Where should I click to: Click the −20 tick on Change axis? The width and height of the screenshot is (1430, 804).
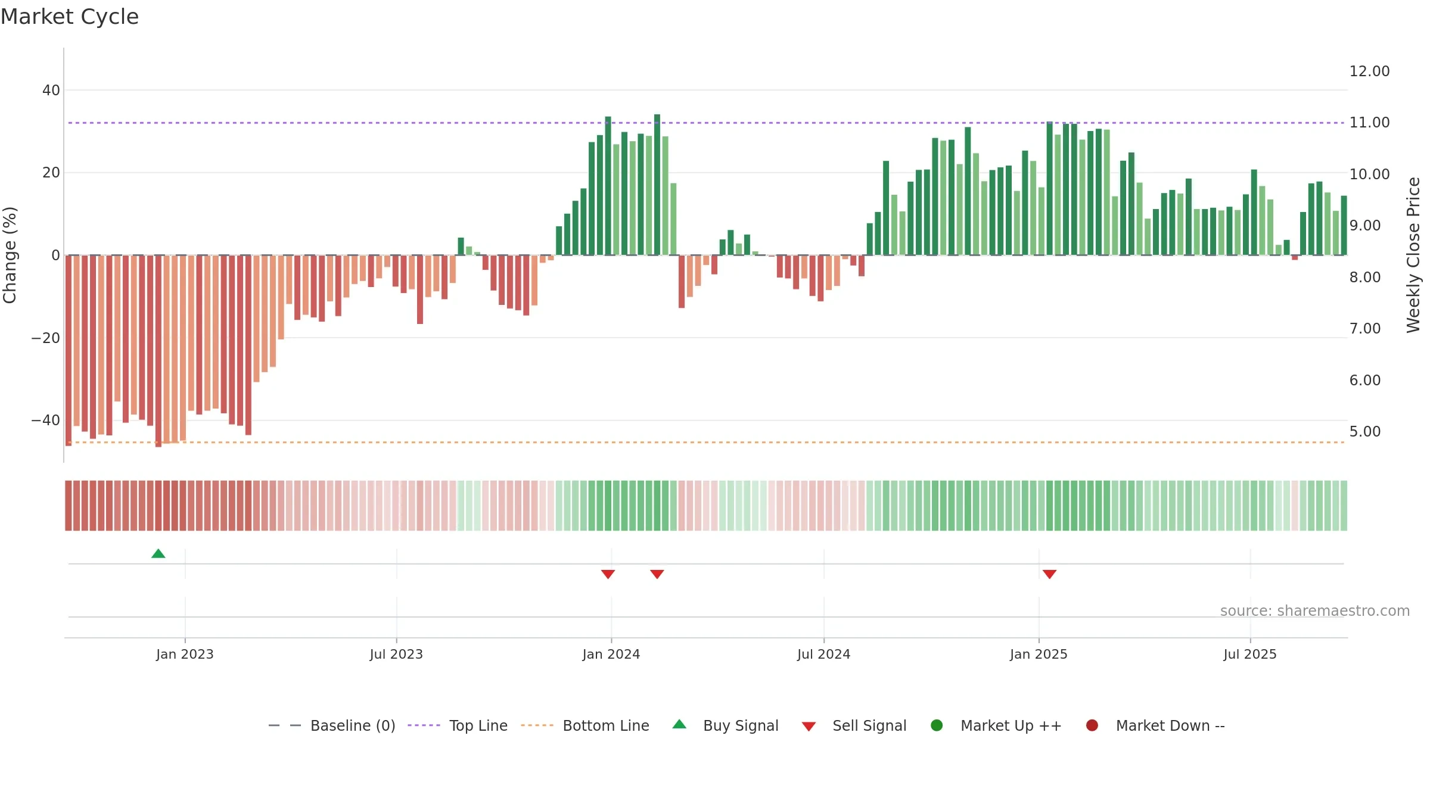click(x=46, y=338)
